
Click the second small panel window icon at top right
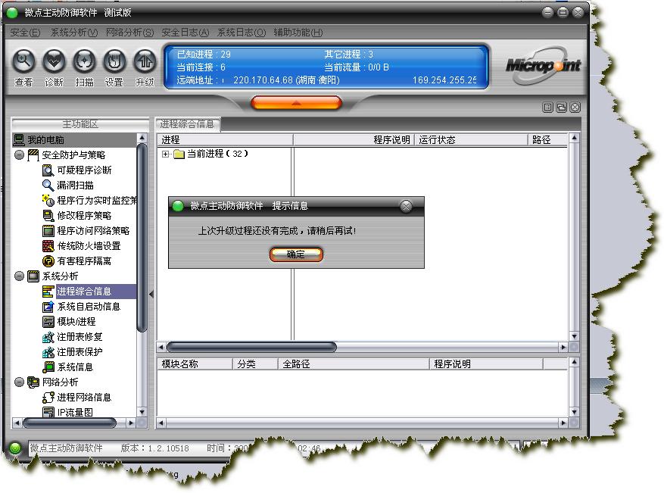[x=562, y=108]
